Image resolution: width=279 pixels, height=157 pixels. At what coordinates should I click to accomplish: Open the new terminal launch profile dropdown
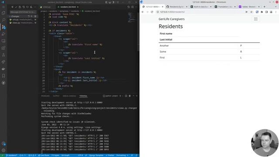click(122, 96)
